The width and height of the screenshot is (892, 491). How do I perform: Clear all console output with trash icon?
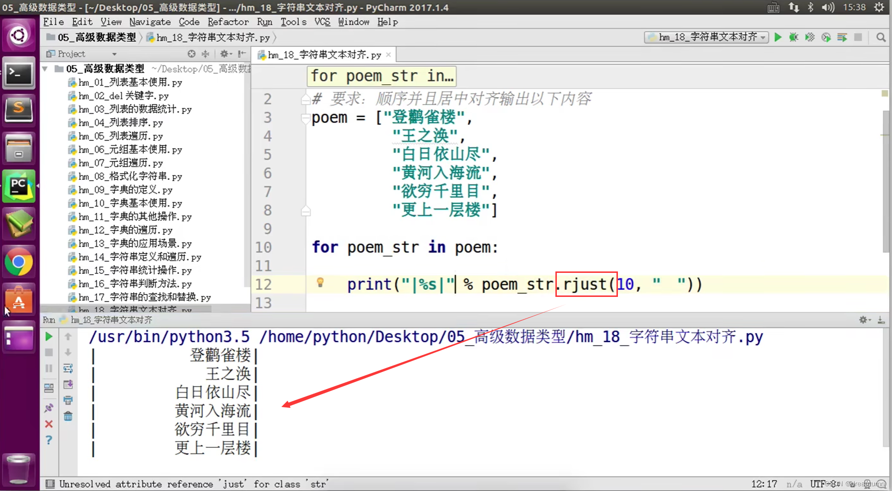[68, 416]
